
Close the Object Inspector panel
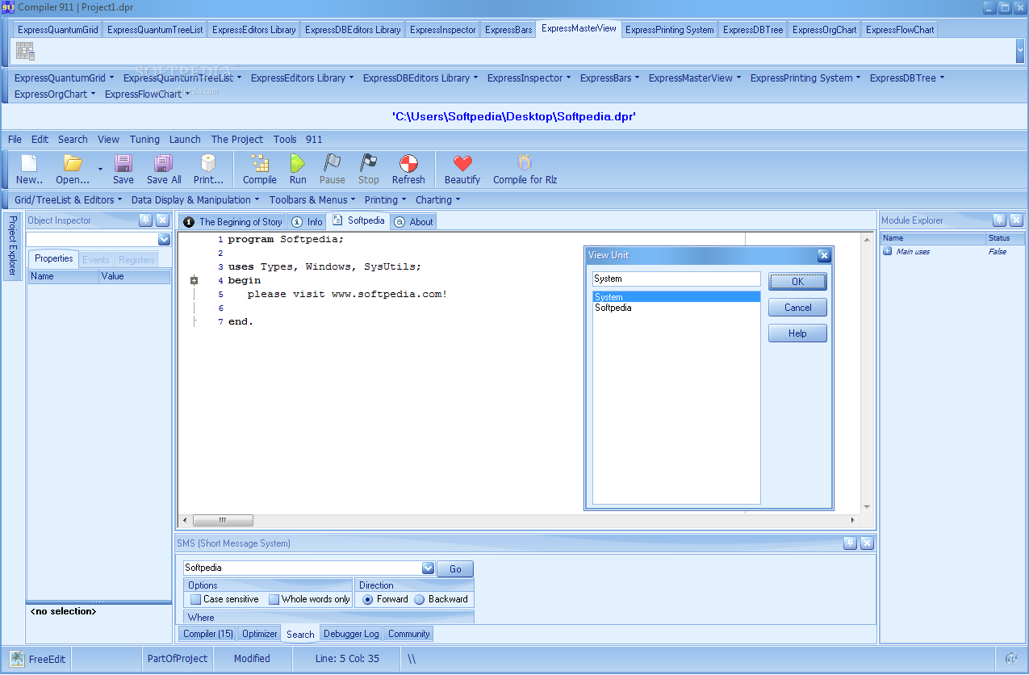click(x=162, y=220)
